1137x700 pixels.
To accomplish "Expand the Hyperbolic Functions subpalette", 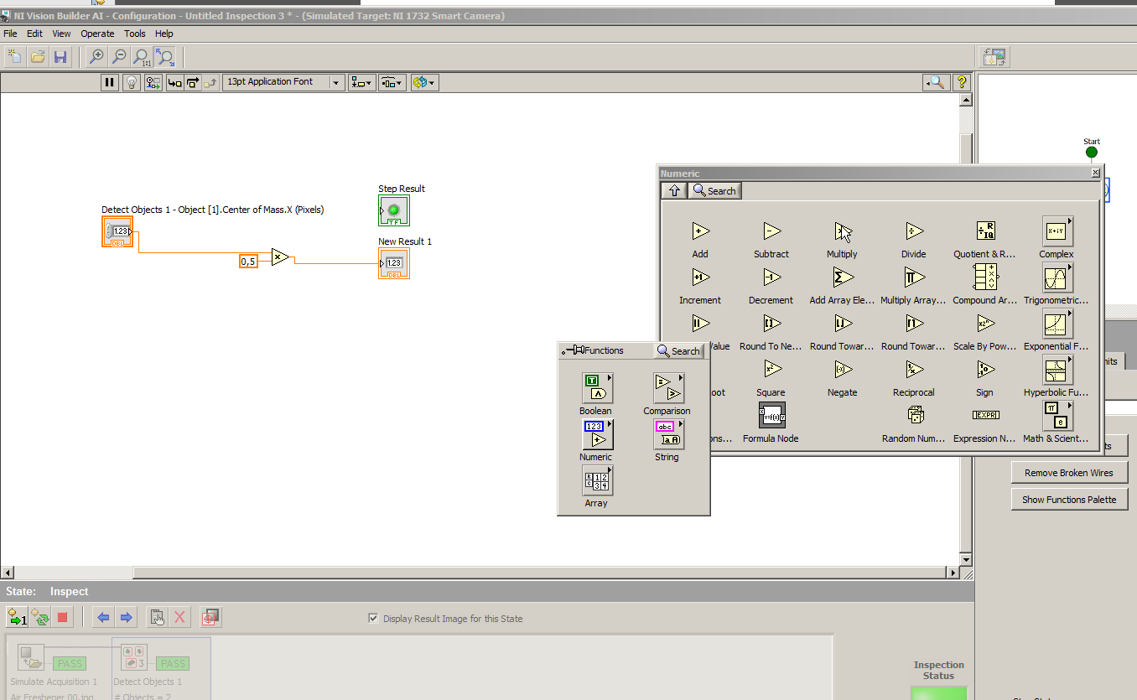I will pyautogui.click(x=1057, y=370).
